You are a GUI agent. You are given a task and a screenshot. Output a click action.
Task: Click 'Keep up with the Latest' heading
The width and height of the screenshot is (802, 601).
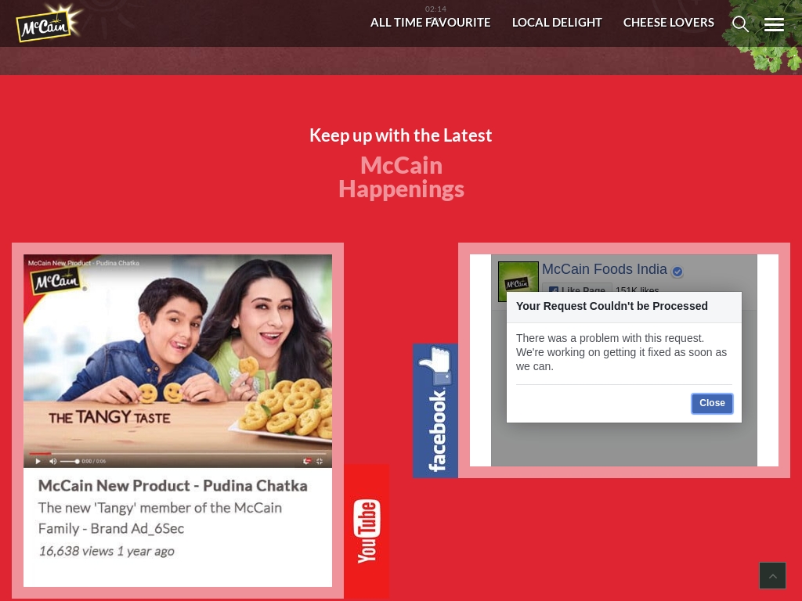(401, 135)
